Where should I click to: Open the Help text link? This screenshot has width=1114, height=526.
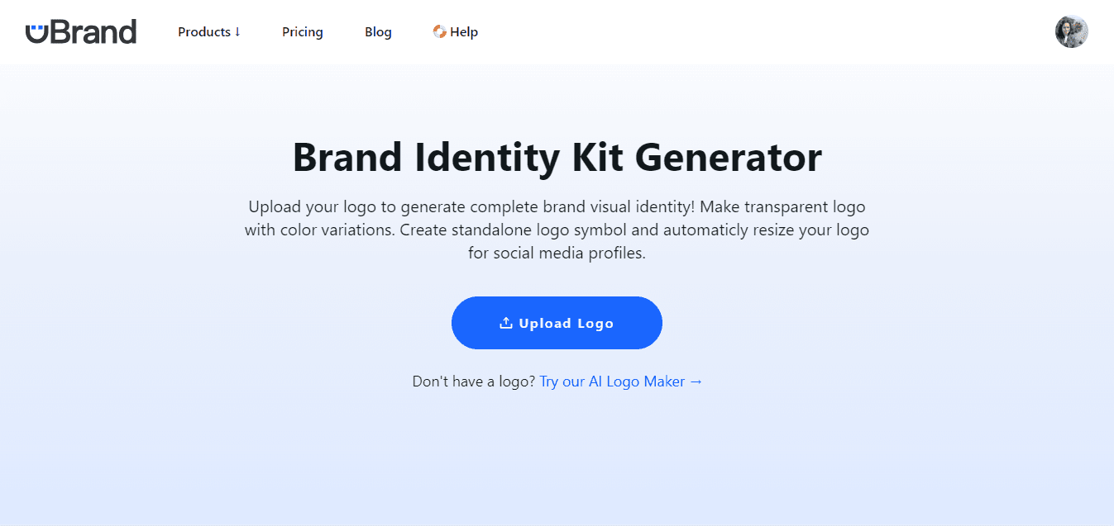click(x=464, y=31)
